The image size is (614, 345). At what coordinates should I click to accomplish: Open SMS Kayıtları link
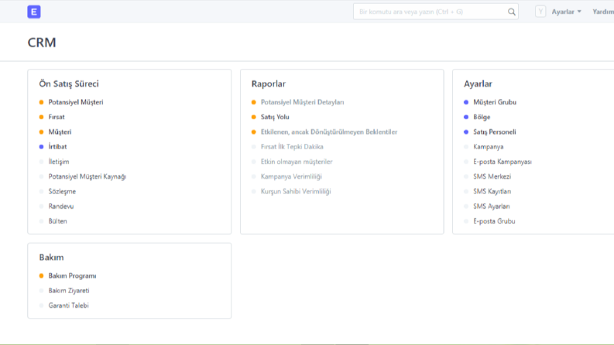point(492,191)
